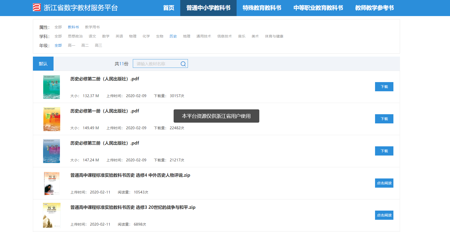Click the 浙江省数字教材服务平台 site title

click(x=81, y=8)
